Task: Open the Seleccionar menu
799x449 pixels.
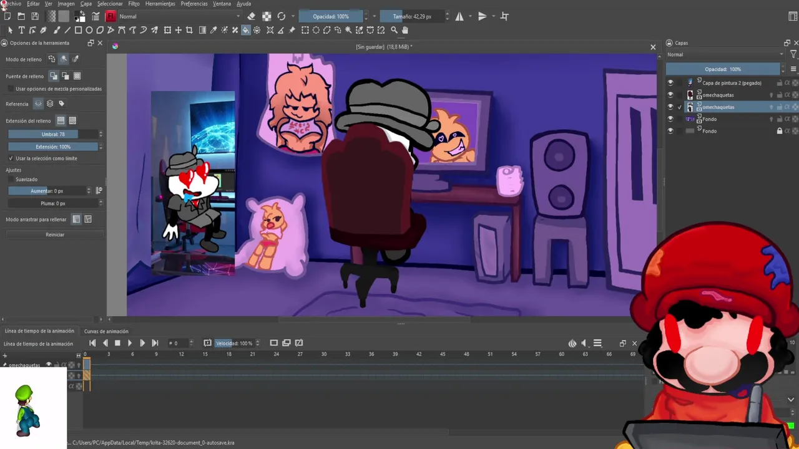Action: (110, 4)
